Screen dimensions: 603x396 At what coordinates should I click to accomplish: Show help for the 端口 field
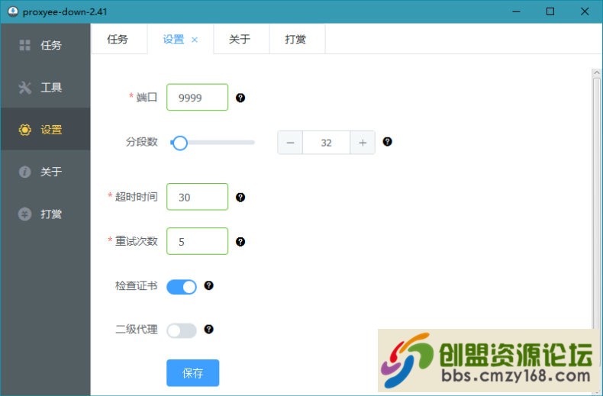(240, 98)
